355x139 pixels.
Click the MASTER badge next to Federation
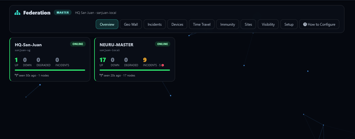click(63, 12)
